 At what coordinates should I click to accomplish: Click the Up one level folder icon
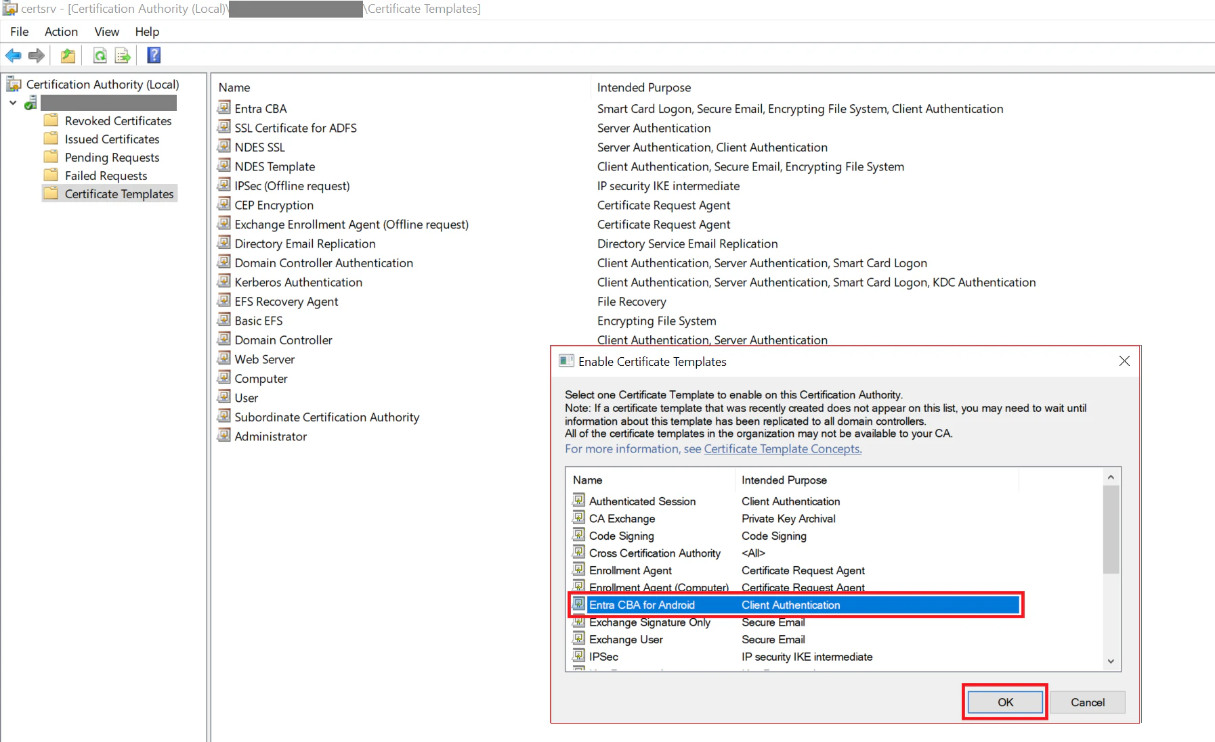68,55
